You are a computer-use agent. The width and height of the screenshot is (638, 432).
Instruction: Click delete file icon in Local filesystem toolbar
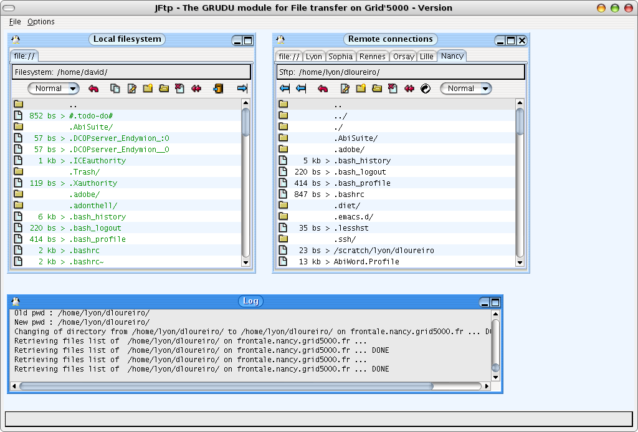[x=180, y=89]
